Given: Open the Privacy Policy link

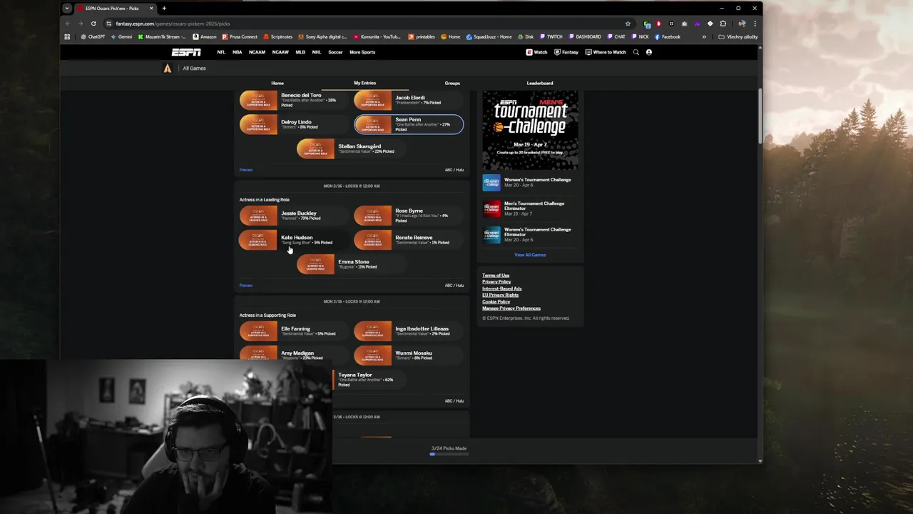Looking at the screenshot, I should pos(496,282).
